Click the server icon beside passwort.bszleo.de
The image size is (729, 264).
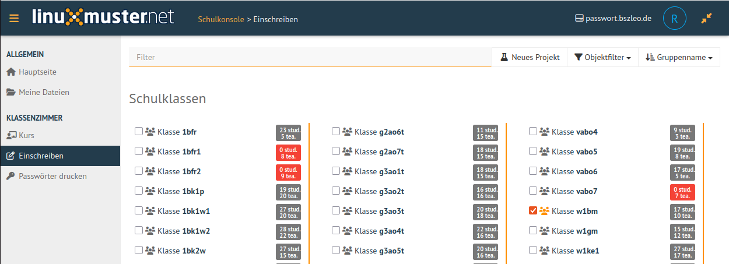[579, 19]
